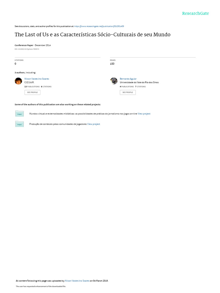Click See Profile button under Nilson Soares
The height and width of the screenshot is (293, 220).
pyautogui.click(x=32, y=92)
